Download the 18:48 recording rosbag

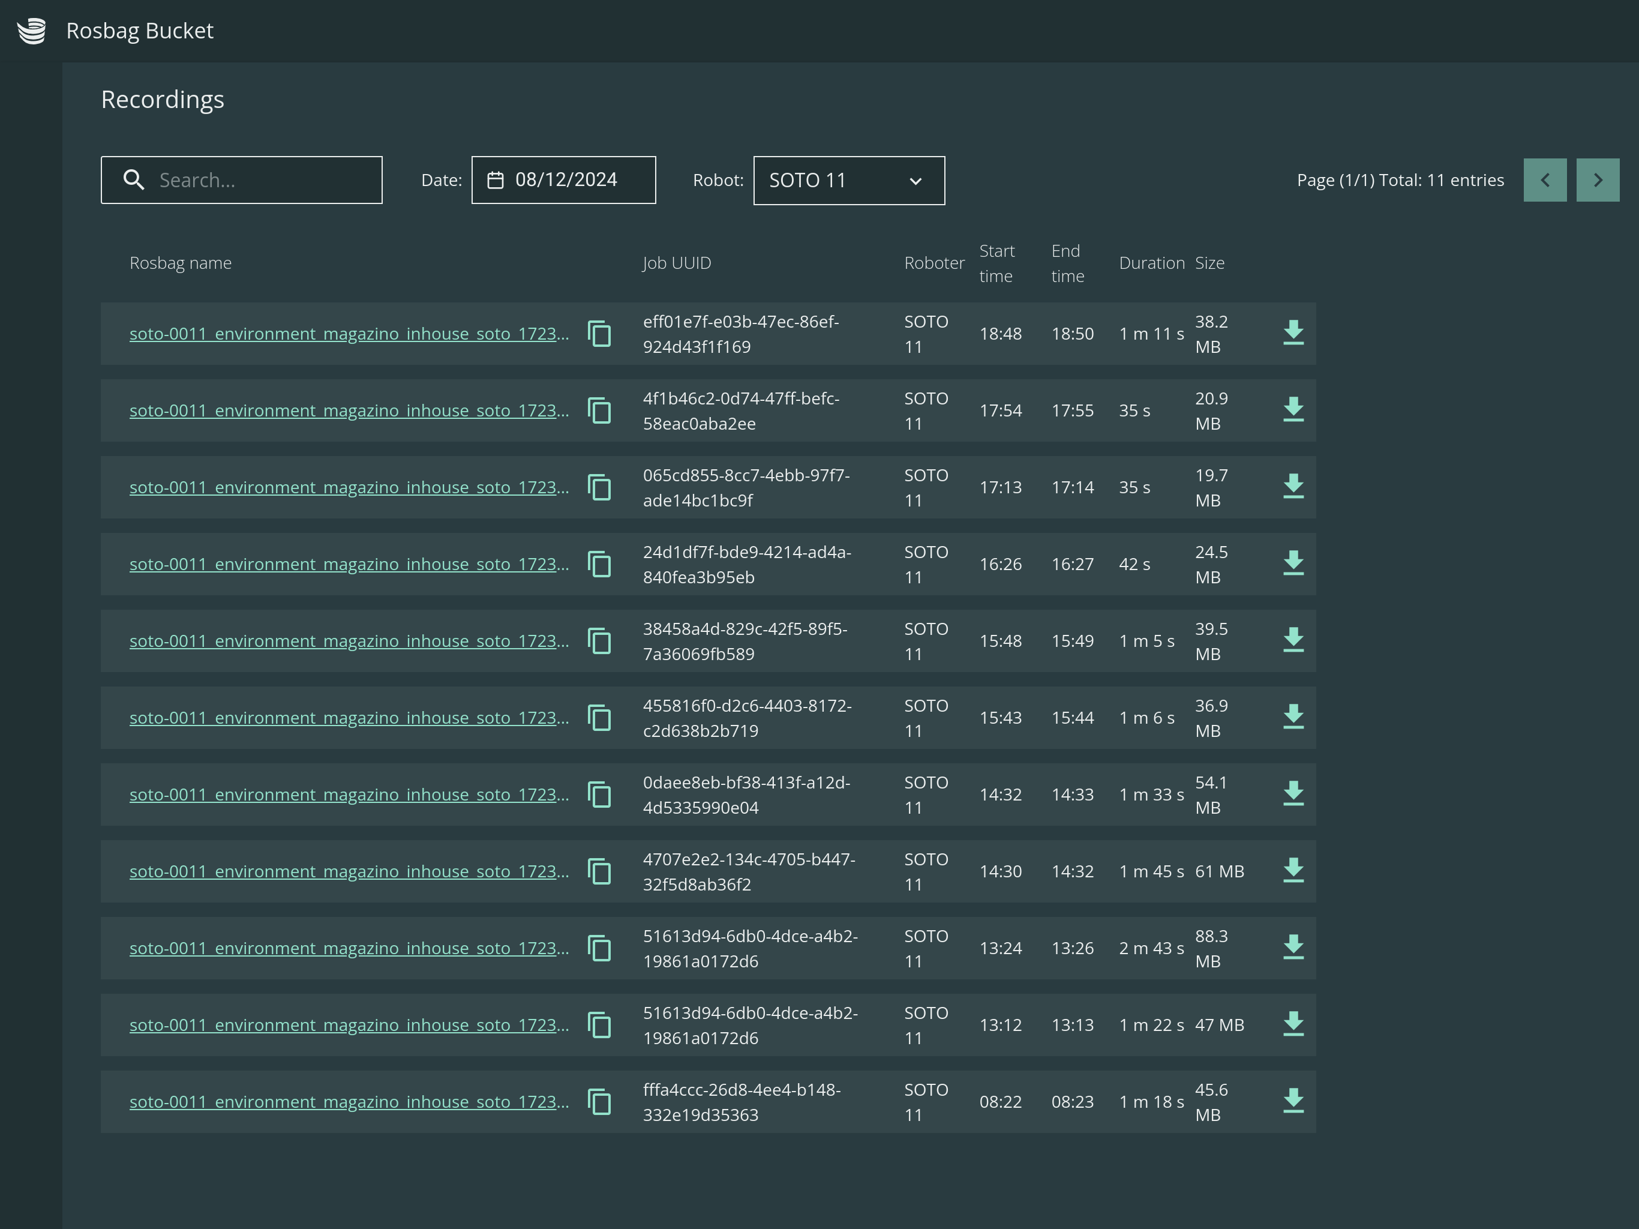[1293, 333]
